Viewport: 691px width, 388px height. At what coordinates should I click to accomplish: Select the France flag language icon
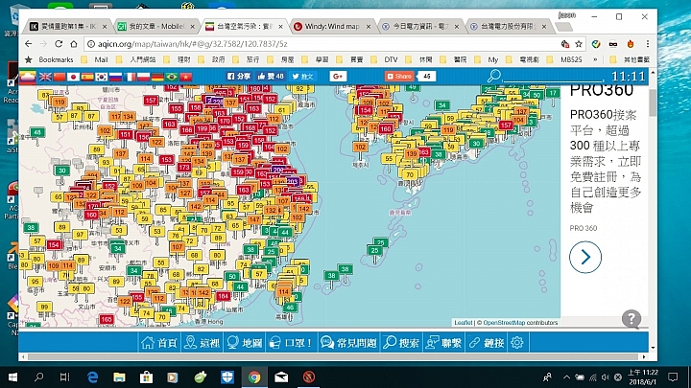click(x=130, y=77)
